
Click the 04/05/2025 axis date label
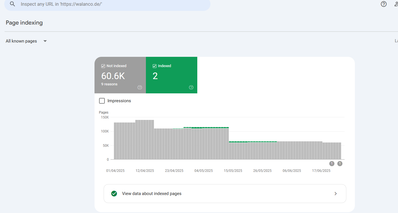(204, 171)
